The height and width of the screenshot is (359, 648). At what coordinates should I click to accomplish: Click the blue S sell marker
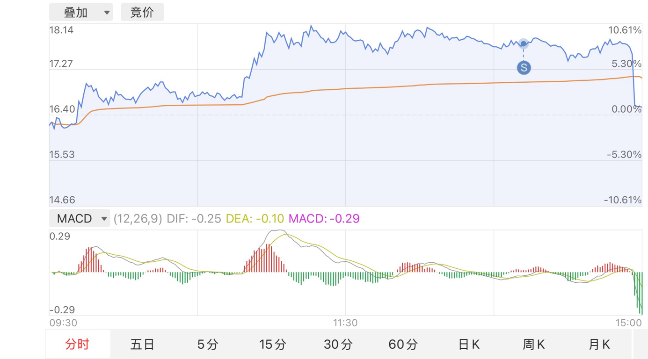tap(524, 68)
